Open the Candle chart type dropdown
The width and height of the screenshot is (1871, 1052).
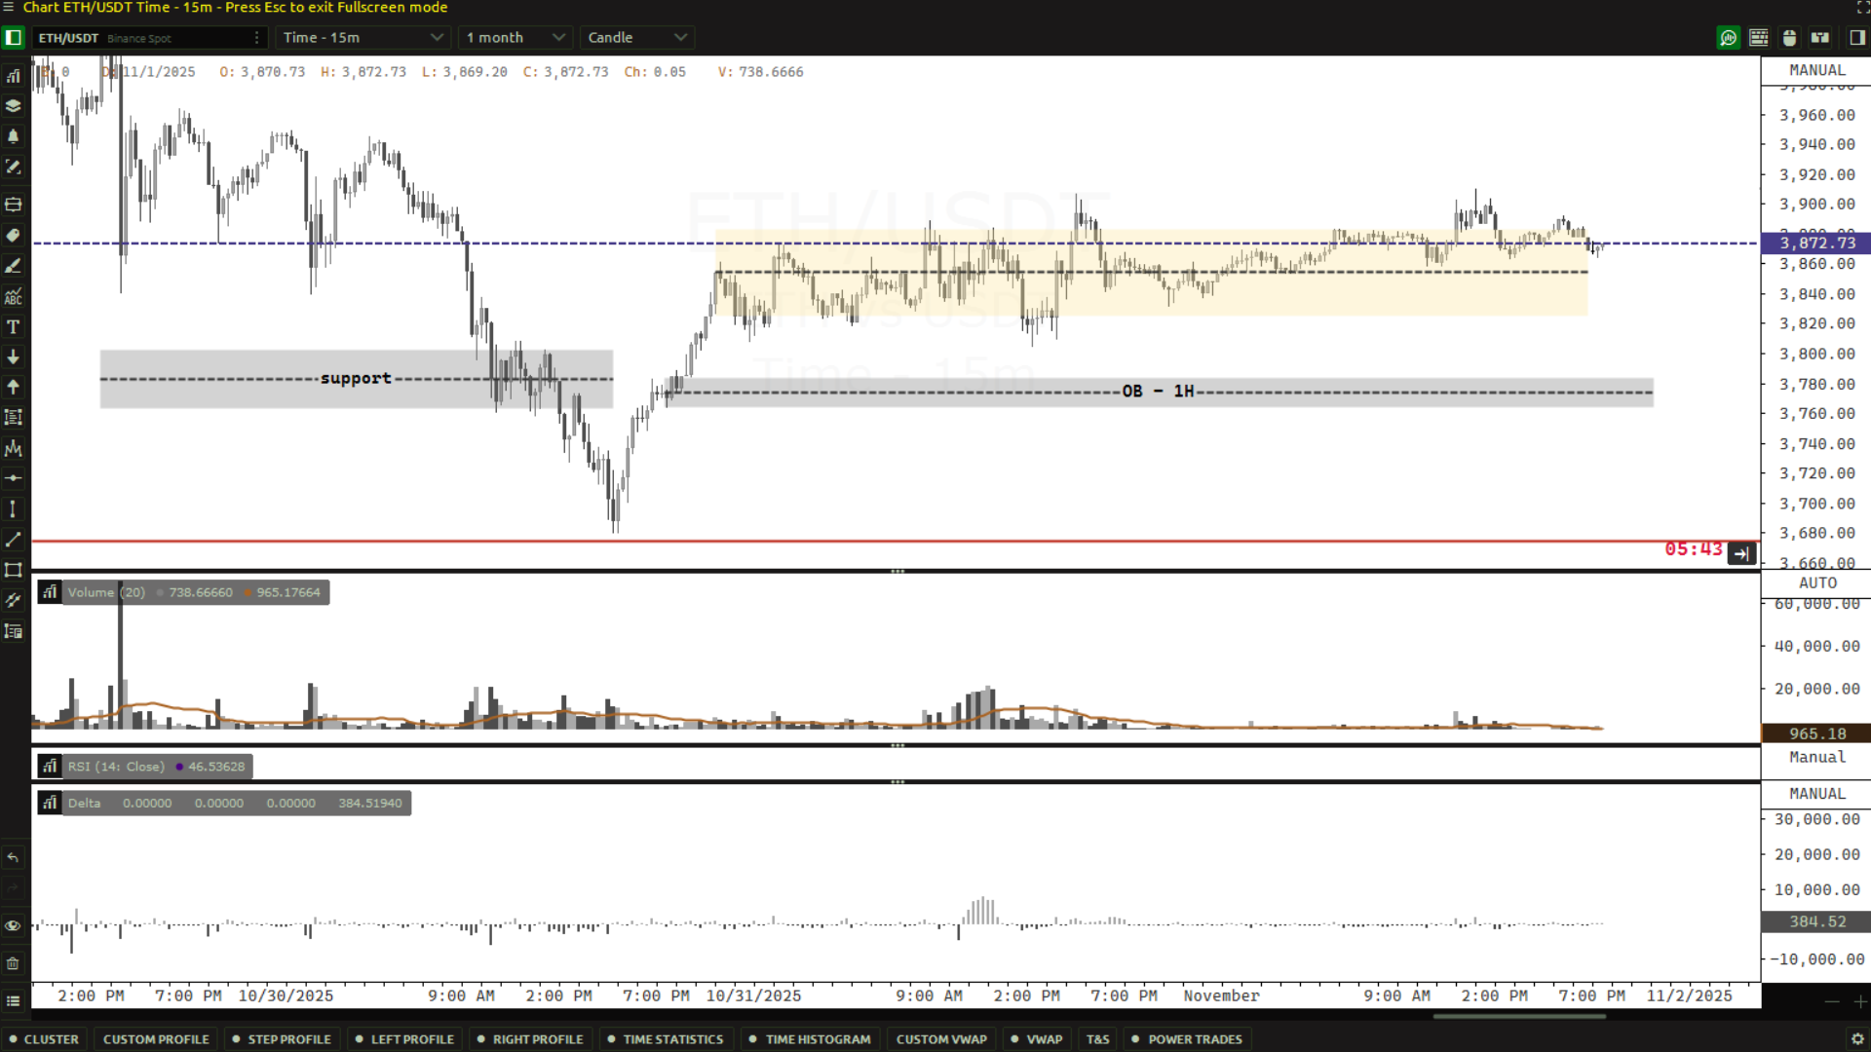tap(637, 38)
